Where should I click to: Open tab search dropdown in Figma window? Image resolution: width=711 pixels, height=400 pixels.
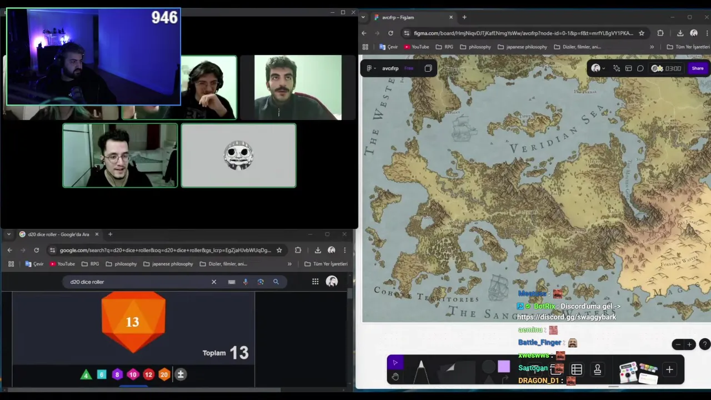click(x=363, y=17)
